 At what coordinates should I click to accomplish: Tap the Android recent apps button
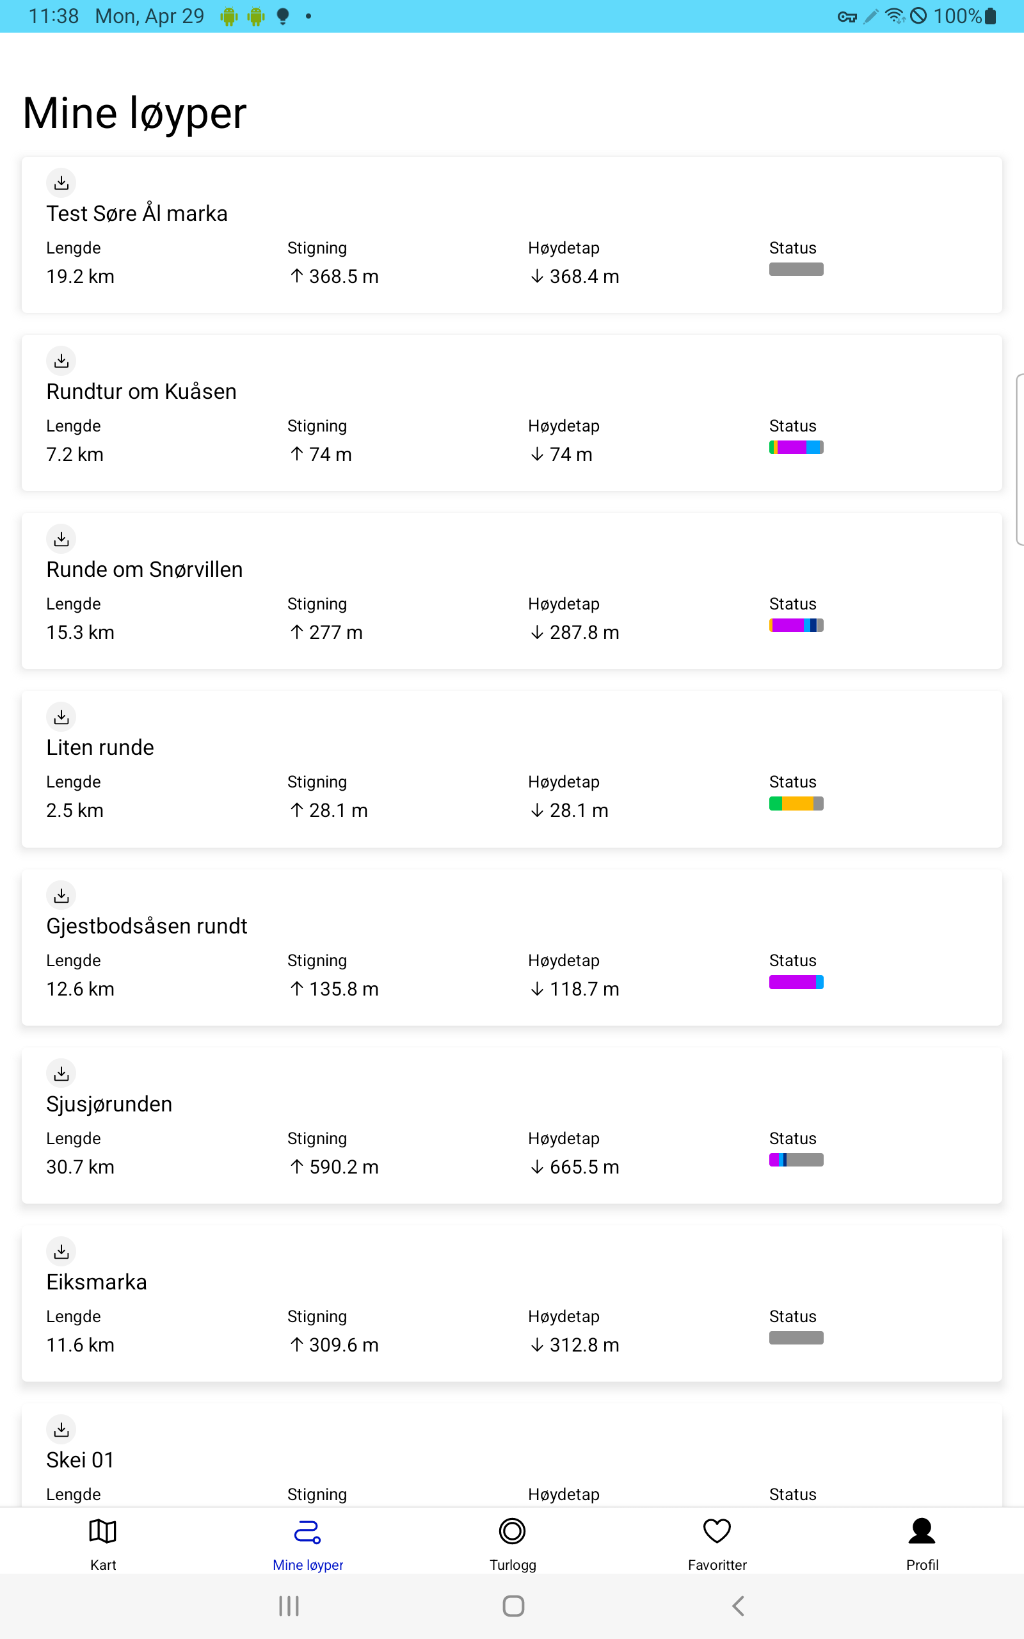tap(289, 1605)
